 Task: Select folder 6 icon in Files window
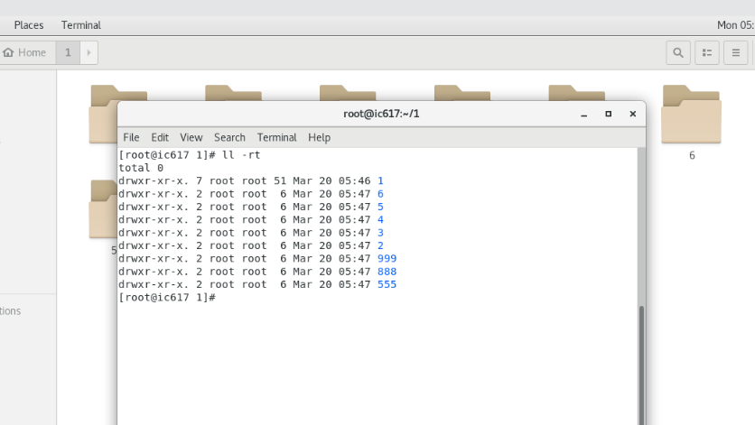(692, 115)
